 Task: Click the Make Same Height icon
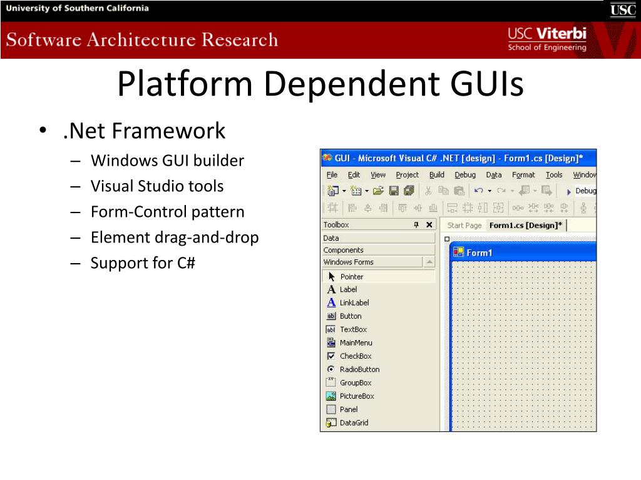coord(483,208)
